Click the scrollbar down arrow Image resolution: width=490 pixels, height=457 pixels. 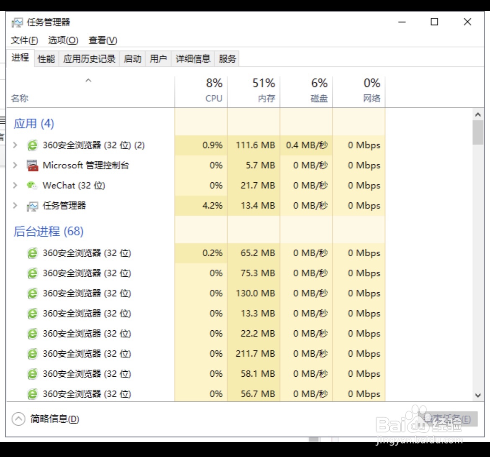tap(477, 395)
